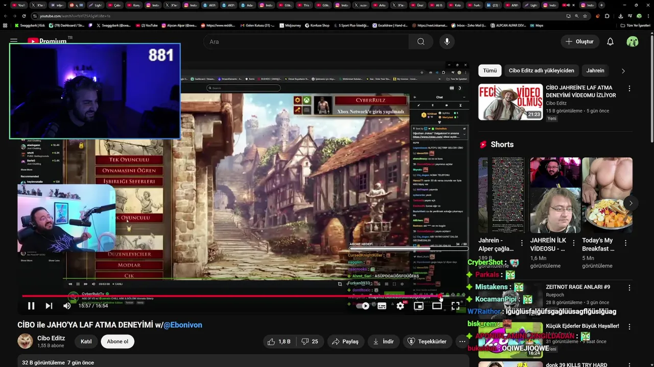Switch to the x.com browser tab
The height and width of the screenshot is (367, 654).
[x=361, y=5]
